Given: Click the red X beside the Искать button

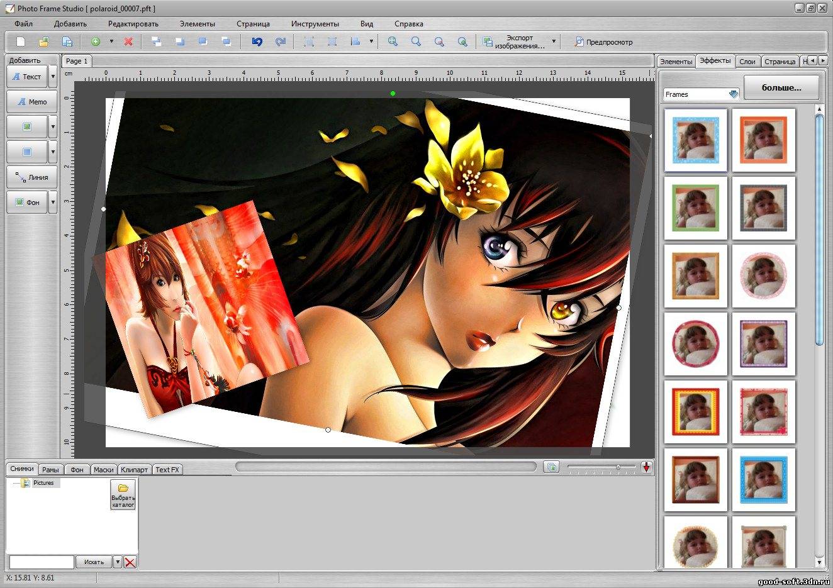Looking at the screenshot, I should tap(130, 562).
